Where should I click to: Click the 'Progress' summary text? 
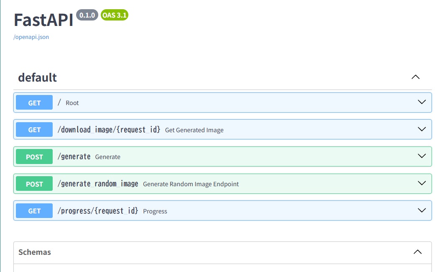coord(155,211)
